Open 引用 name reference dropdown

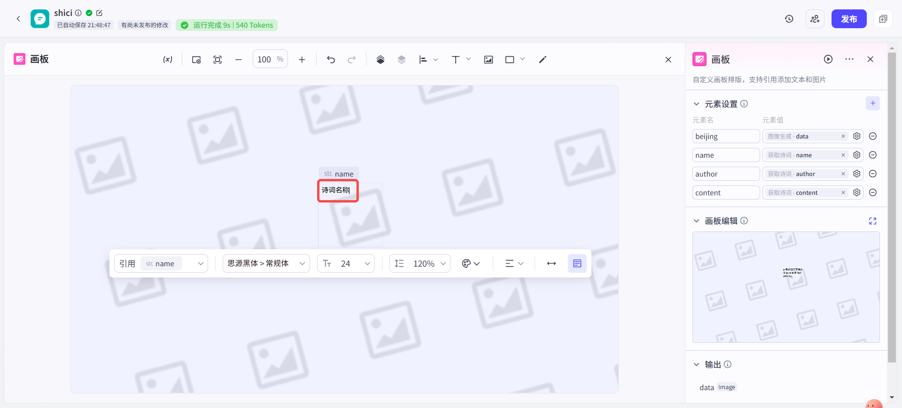[161, 263]
